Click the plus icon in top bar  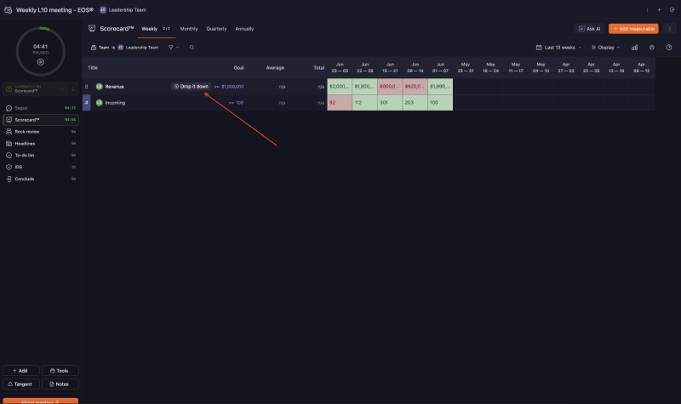click(x=659, y=9)
